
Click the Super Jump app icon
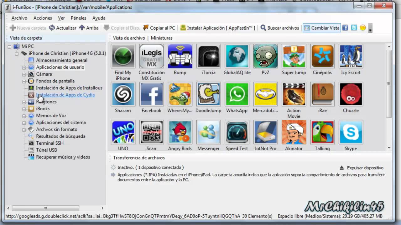click(x=294, y=56)
